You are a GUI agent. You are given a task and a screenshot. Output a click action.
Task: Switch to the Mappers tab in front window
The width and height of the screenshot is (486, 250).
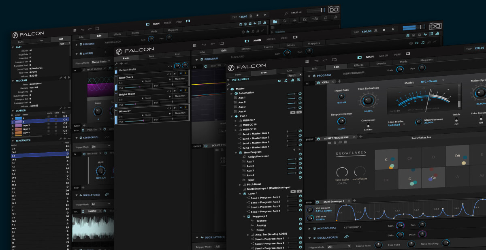(426, 60)
